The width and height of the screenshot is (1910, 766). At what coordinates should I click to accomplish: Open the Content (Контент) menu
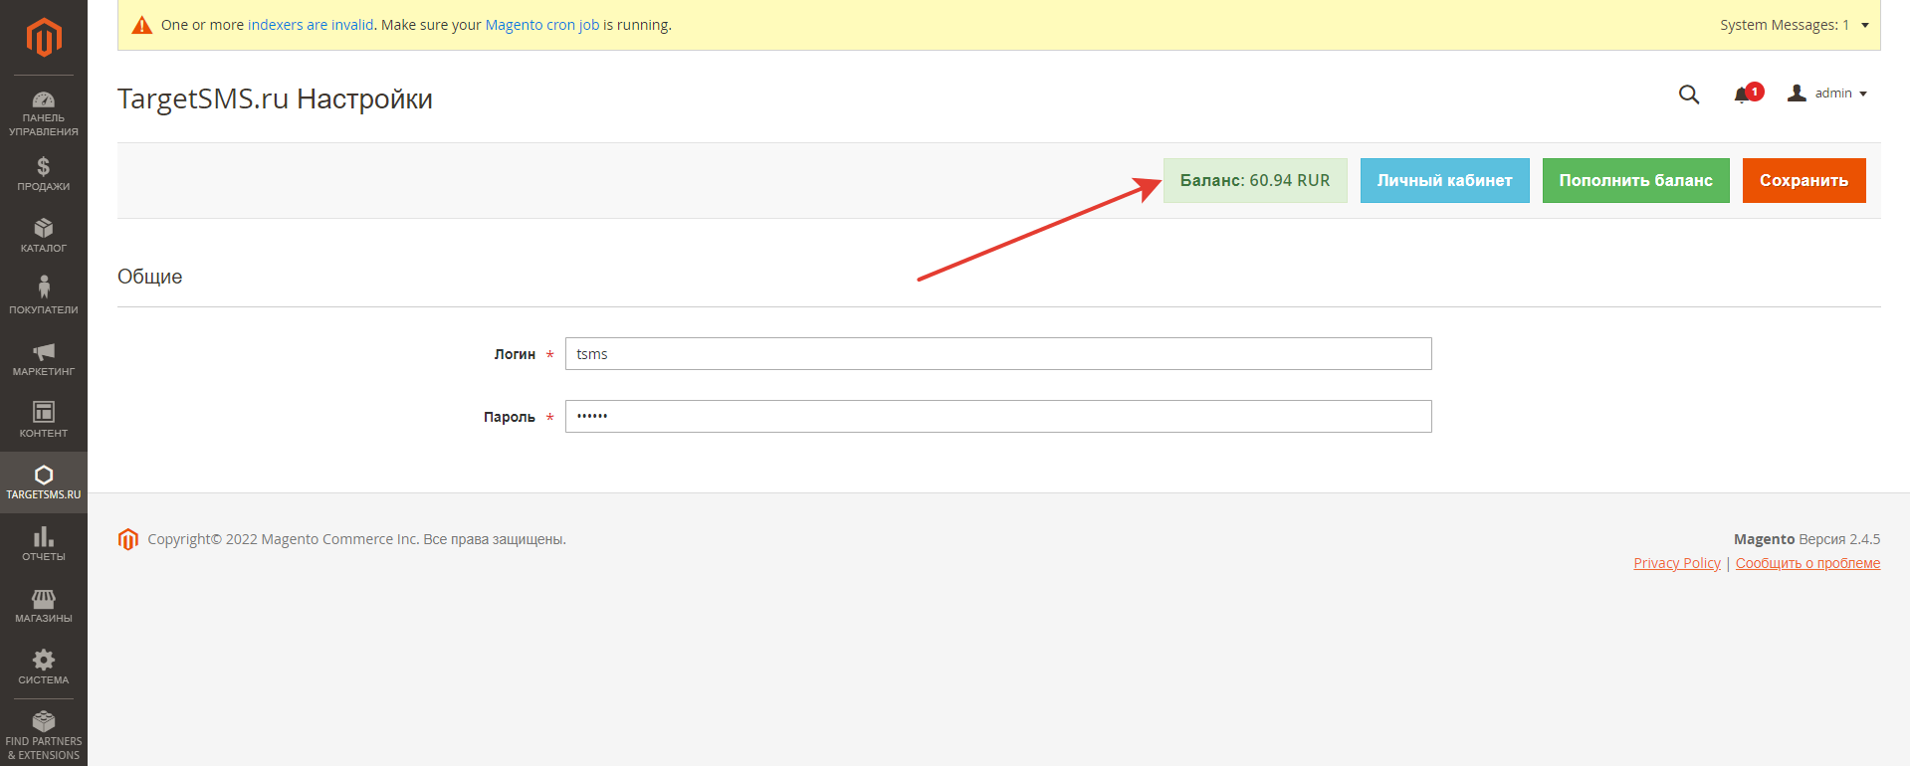44,422
